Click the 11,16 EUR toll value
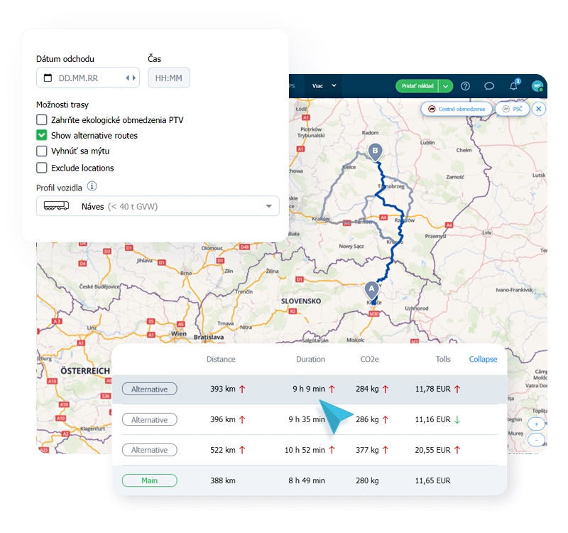 click(x=432, y=419)
